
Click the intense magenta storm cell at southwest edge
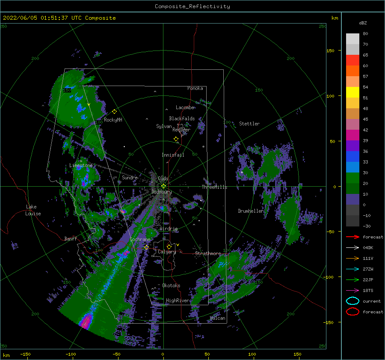86,321
